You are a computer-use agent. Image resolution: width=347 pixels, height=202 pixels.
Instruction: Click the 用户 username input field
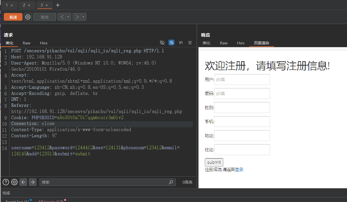pyautogui.click(x=242, y=80)
